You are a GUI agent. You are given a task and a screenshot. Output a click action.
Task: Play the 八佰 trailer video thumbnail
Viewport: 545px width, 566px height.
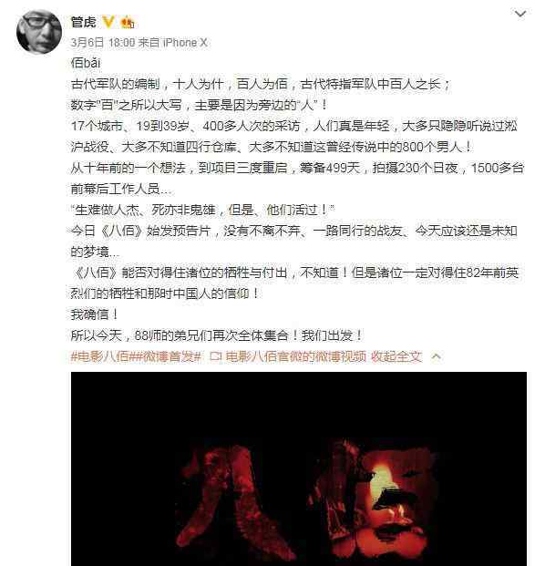pyautogui.click(x=299, y=468)
